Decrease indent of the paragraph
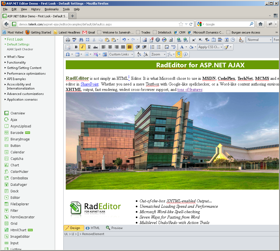 coord(144,47)
